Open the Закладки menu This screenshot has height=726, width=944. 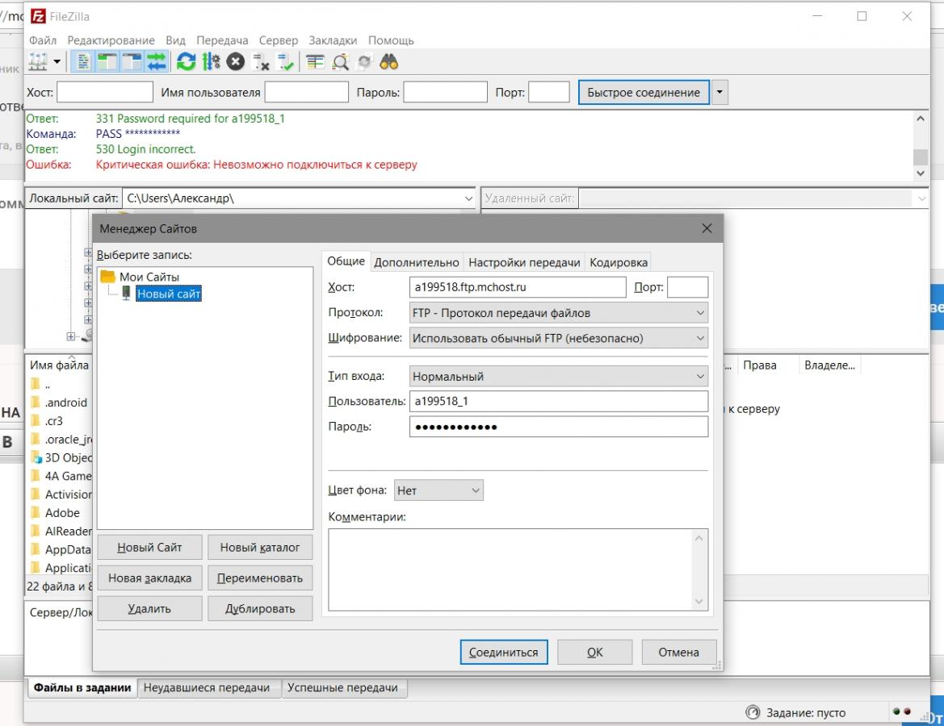[333, 40]
